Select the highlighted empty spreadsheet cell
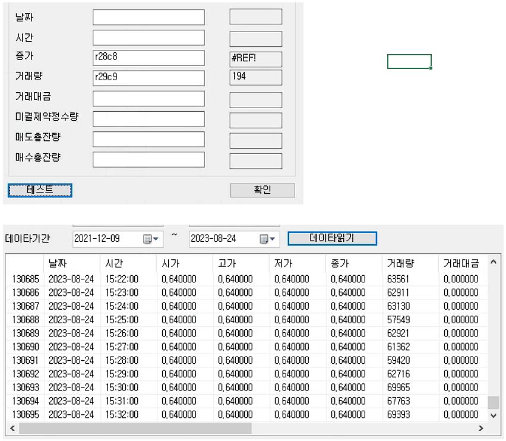 (409, 62)
